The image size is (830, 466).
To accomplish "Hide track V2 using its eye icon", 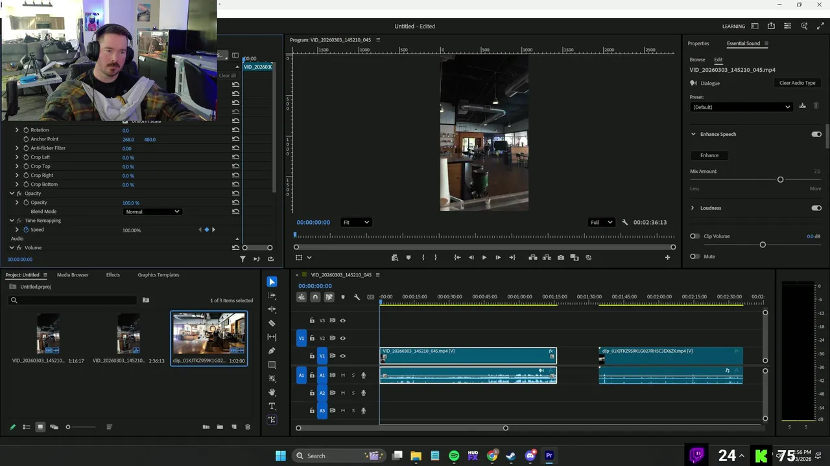I will pos(343,338).
